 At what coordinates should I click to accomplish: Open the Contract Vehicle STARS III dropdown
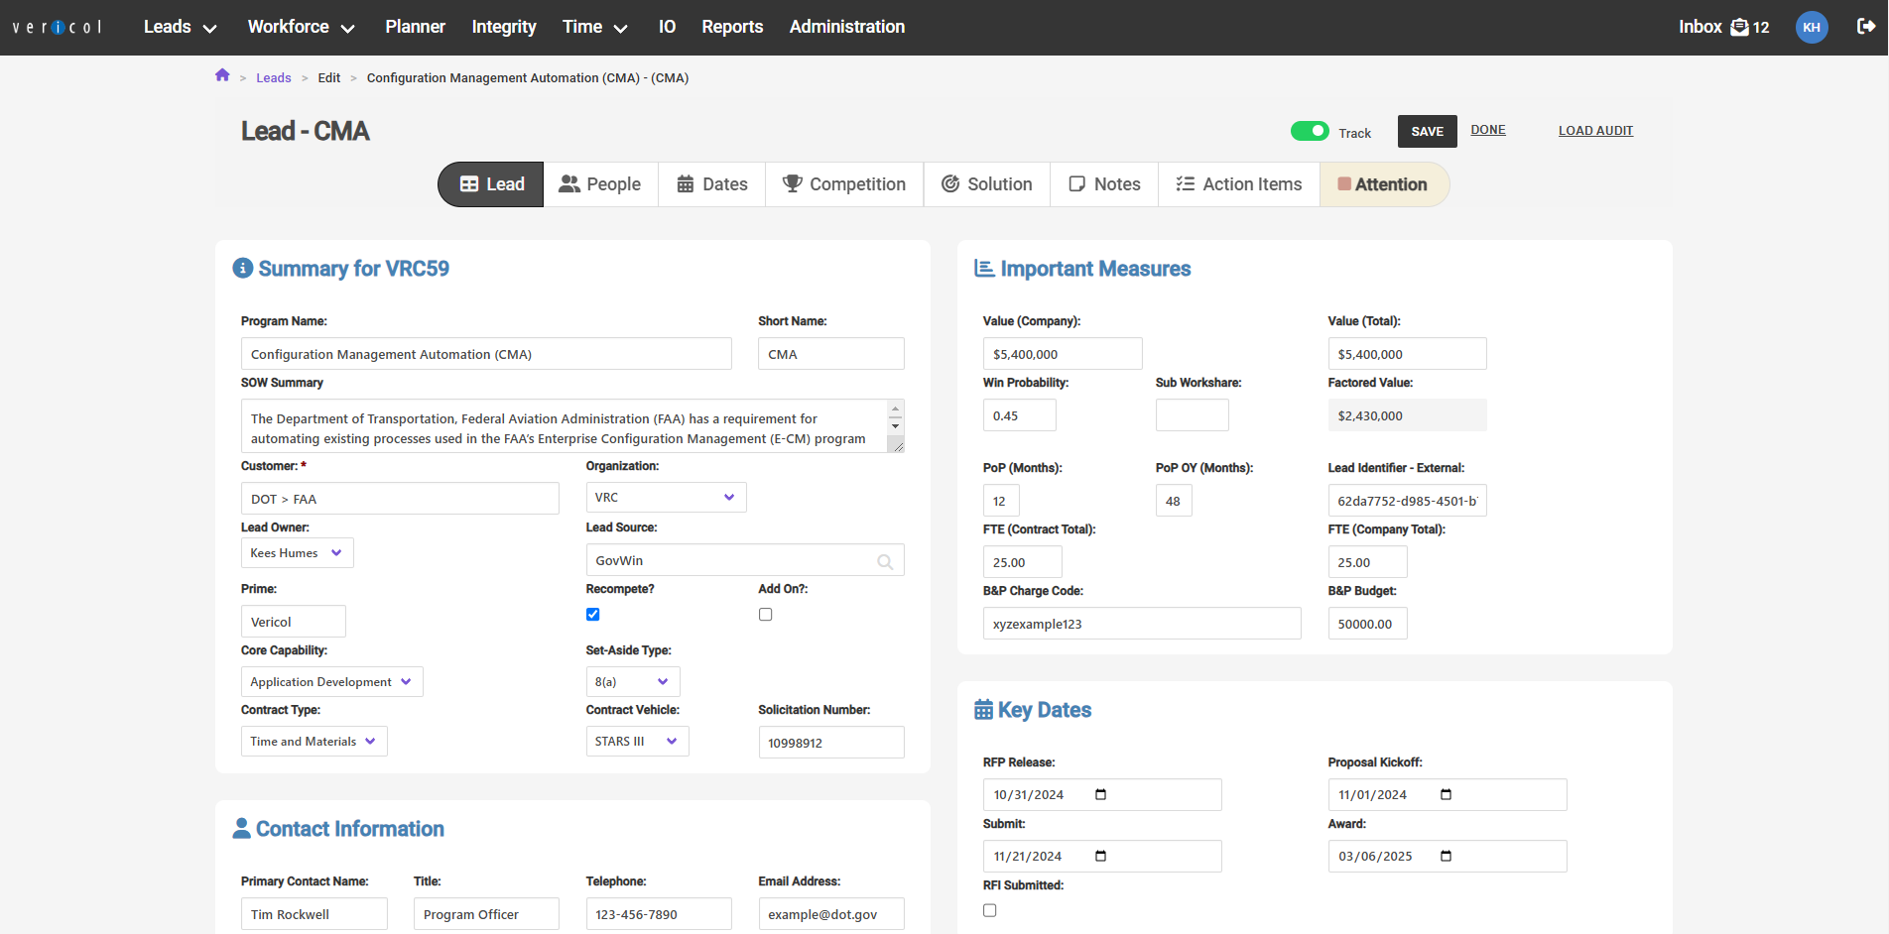(x=637, y=742)
